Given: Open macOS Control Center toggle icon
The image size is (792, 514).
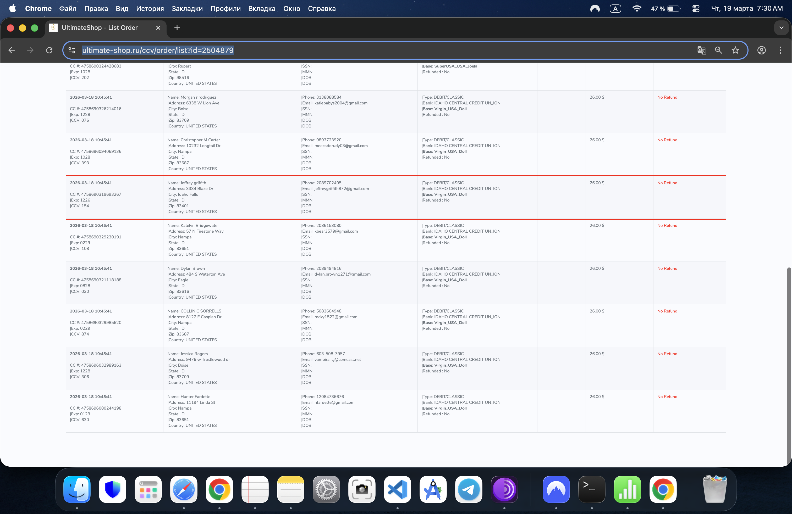Looking at the screenshot, I should click(696, 9).
